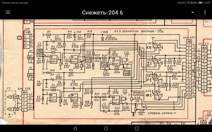Image resolution: width=212 pixels, height=132 pixels.
Task: Tap the R3 270к resistor label
Action: click(53, 48)
